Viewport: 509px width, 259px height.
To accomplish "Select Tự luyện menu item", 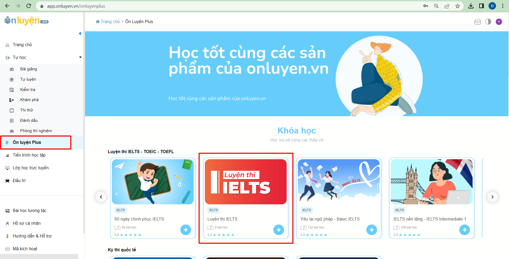I will (x=28, y=79).
